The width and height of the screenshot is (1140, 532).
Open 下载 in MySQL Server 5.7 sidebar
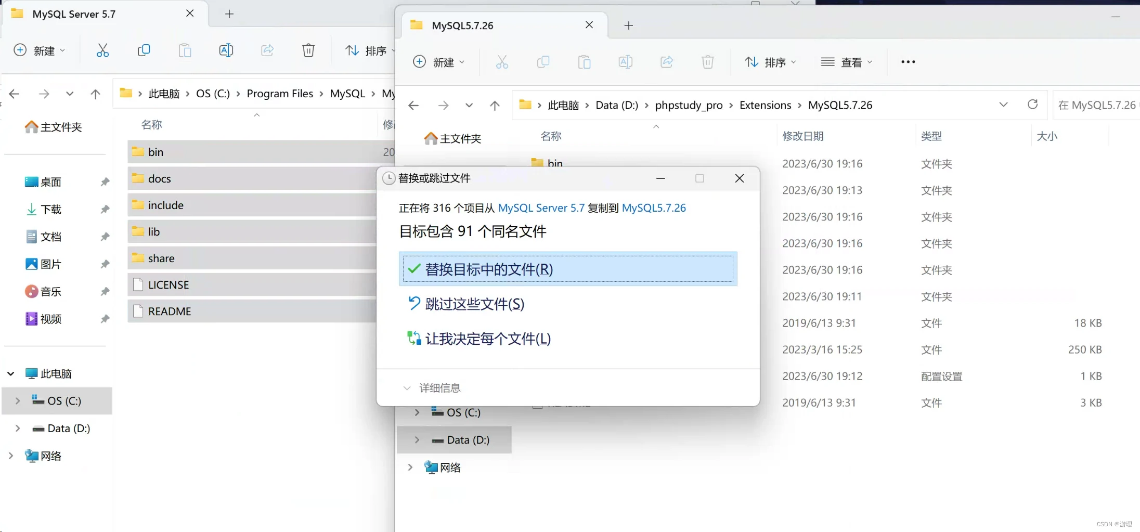[51, 209]
